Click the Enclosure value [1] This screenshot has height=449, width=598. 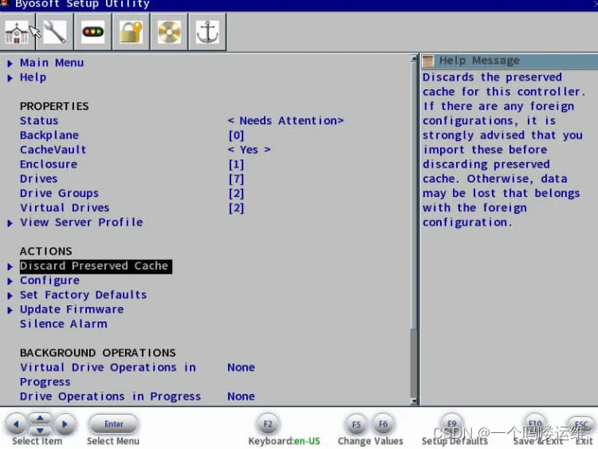pos(236,164)
